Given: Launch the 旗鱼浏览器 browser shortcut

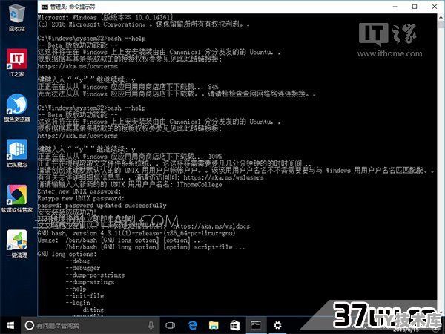Looking at the screenshot, I should tap(17, 108).
